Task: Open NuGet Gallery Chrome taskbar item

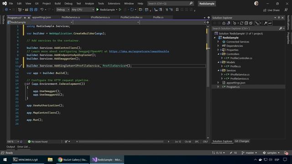Action: tap(73, 159)
